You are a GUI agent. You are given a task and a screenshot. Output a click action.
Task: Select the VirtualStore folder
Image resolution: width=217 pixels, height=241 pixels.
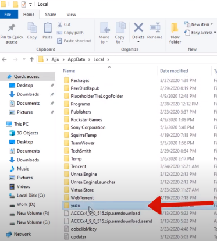[82, 190]
